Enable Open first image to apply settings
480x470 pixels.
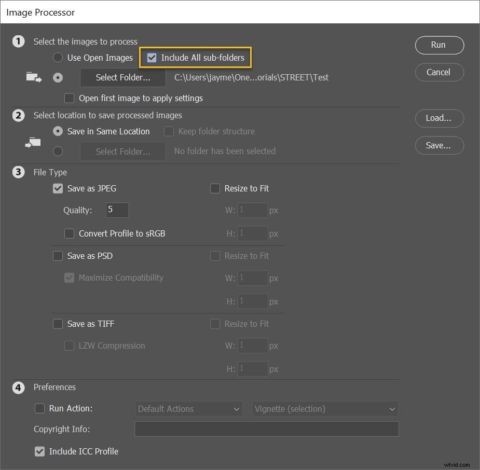point(69,98)
